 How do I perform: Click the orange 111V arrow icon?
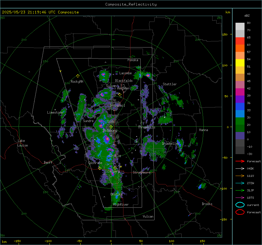[240, 176]
